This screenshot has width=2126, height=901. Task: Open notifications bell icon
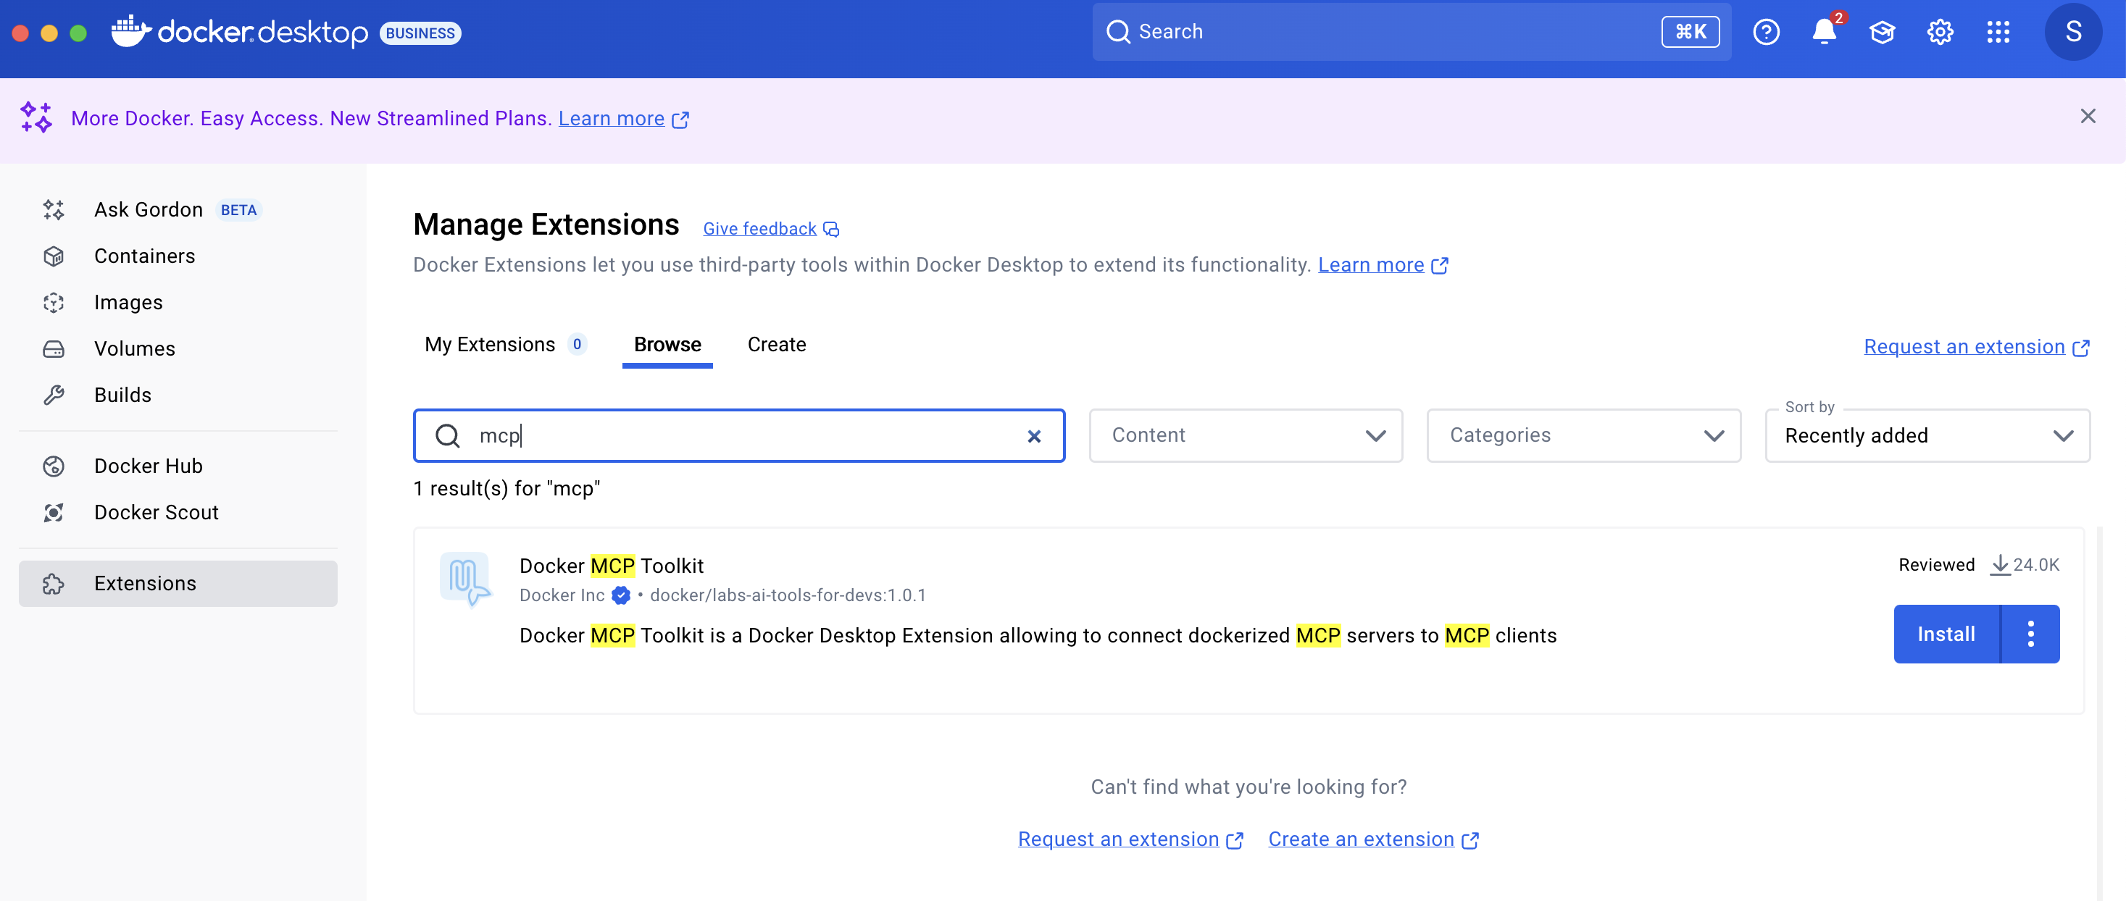(1824, 32)
